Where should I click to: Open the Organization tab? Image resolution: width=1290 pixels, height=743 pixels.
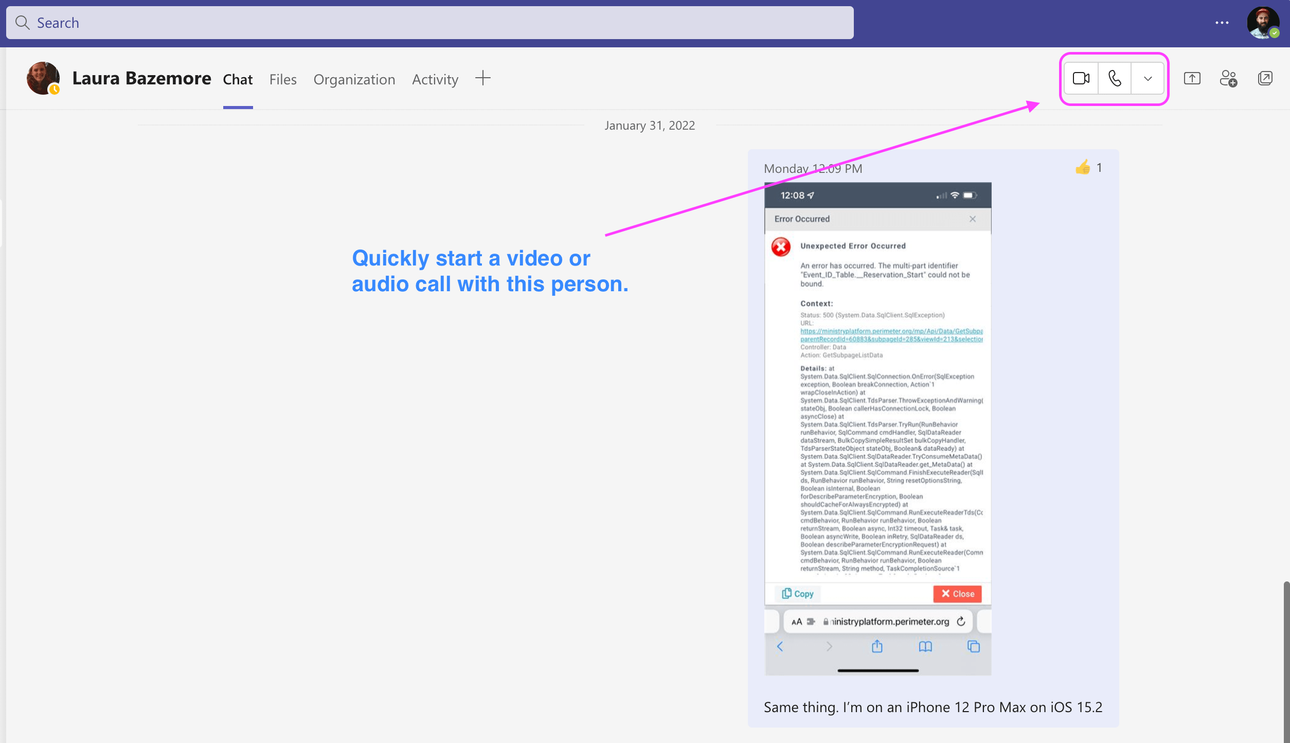353,78
